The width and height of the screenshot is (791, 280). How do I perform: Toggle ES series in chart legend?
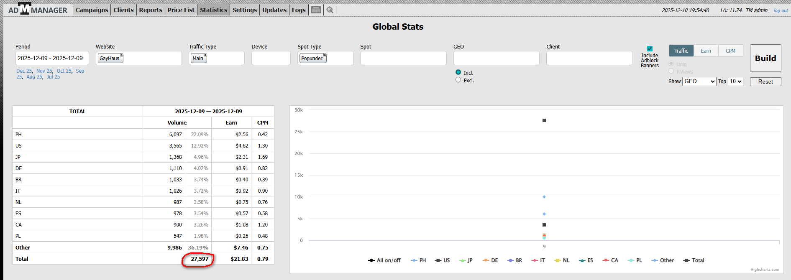pos(586,260)
